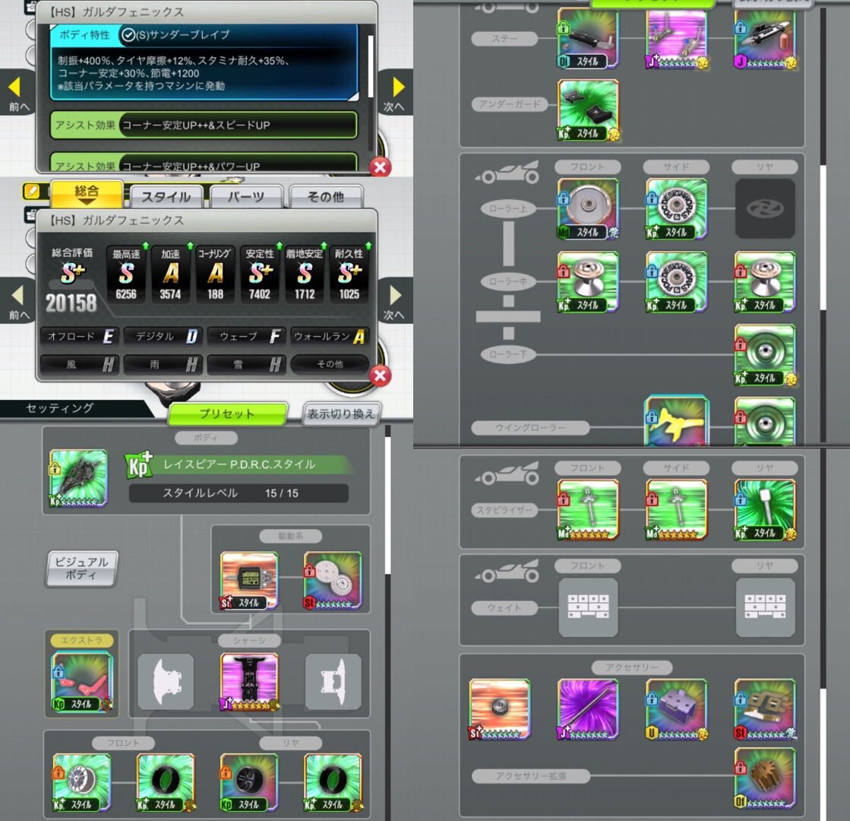
Task: Select the front スタビライザー part
Action: (588, 509)
